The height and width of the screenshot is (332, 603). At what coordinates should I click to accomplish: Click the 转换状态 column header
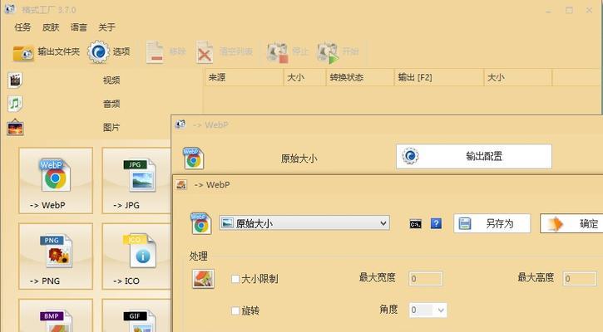[x=360, y=77]
